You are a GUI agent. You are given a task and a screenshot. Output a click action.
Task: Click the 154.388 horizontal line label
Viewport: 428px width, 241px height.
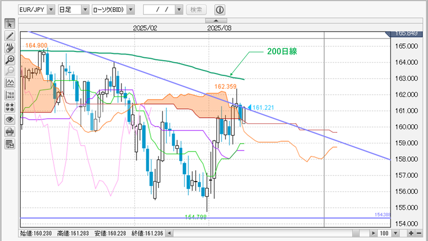[x=383, y=215]
